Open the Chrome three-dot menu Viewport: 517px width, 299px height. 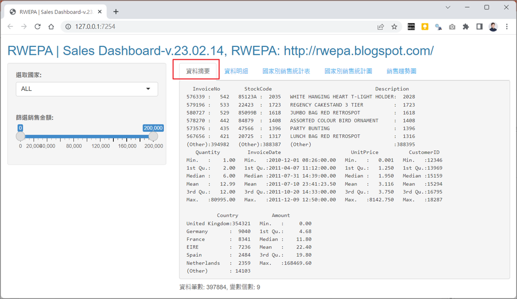tap(506, 27)
